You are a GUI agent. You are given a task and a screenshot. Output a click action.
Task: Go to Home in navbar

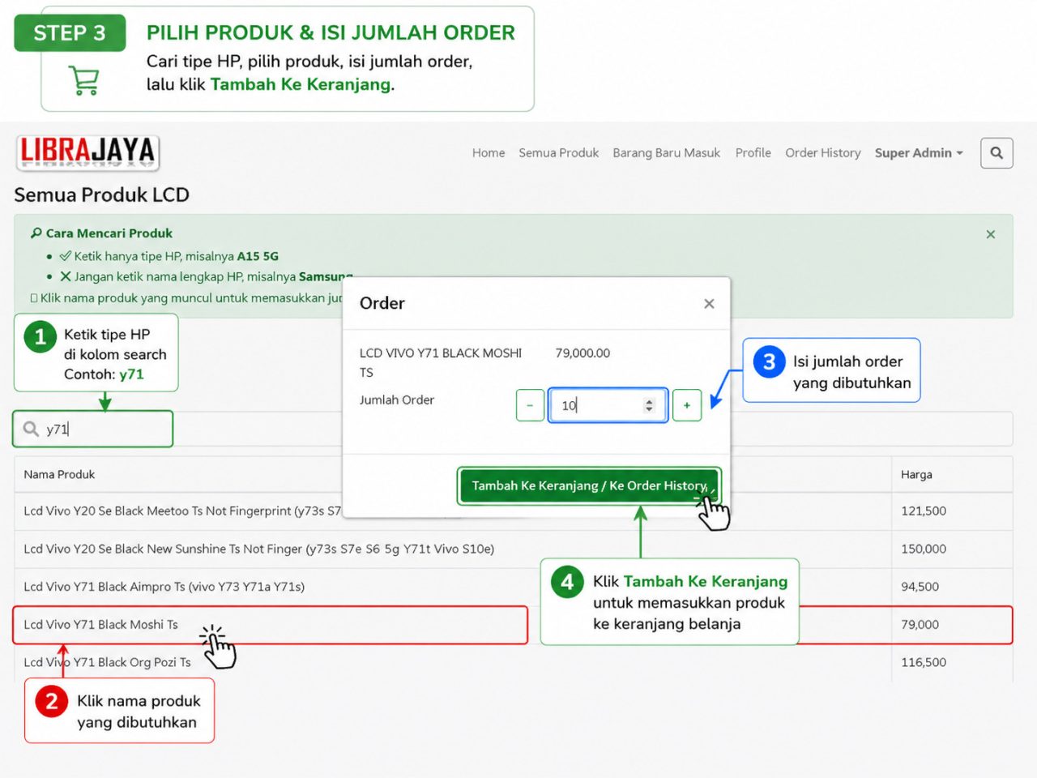point(489,152)
